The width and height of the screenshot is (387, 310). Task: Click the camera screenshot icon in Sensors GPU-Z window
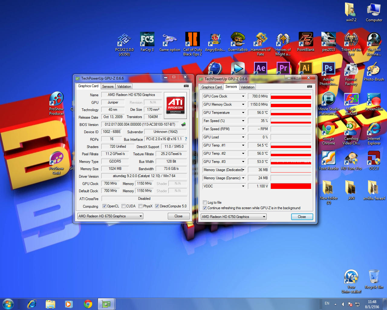[x=310, y=87]
